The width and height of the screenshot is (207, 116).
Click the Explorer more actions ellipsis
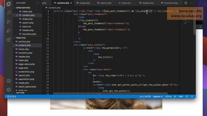(x=38, y=3)
